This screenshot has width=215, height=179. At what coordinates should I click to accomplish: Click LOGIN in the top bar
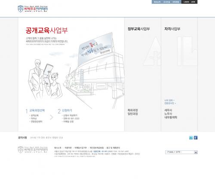[186, 2]
